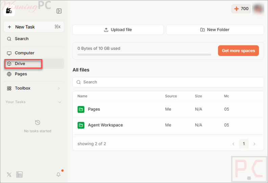Click the horizontal scrollbar under file table
The height and width of the screenshot is (183, 268).
pos(168,135)
